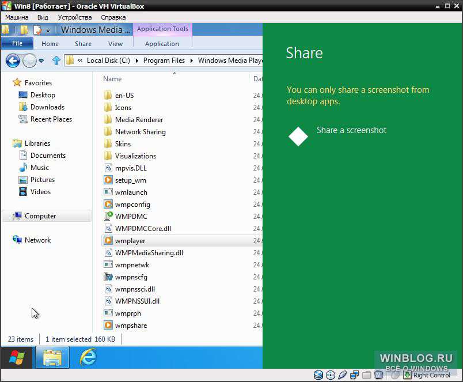Click the Properties icon in Quick Access Toolbar
This screenshot has width=463, height=382.
pyautogui.click(x=38, y=30)
